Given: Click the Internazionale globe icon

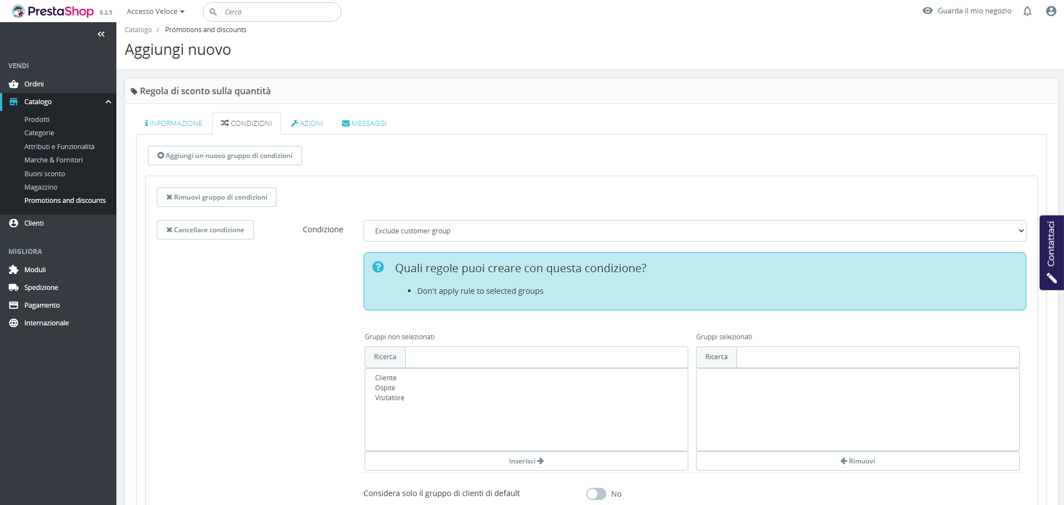Looking at the screenshot, I should [14, 323].
